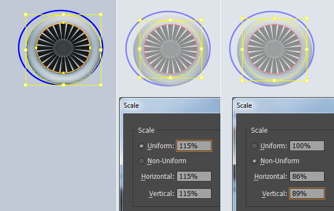Click the Uniform 115% input field

point(194,146)
